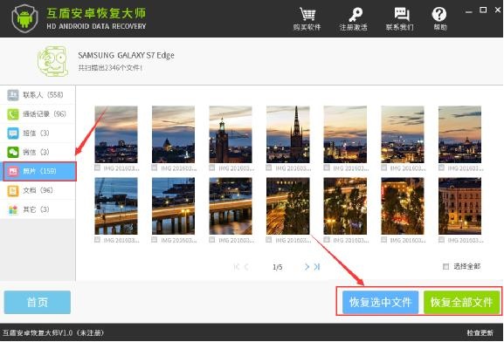This screenshot has height=342, width=504.
Task: Click the SAMSUNG GALAXY S7 Edge title
Action: pyautogui.click(x=126, y=55)
